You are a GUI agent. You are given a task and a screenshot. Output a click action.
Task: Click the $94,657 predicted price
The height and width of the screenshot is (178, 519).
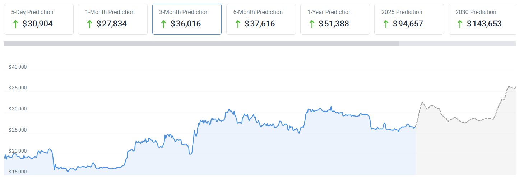click(408, 24)
